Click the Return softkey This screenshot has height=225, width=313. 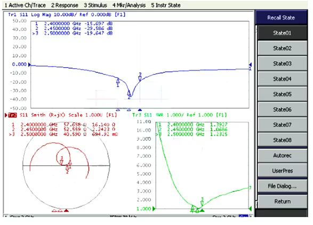(x=282, y=201)
